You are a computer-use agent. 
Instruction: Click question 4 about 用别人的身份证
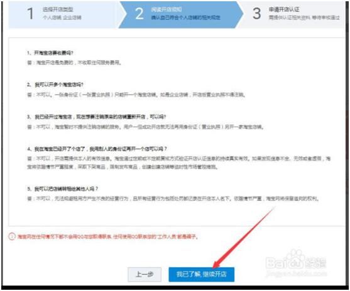[97, 149]
